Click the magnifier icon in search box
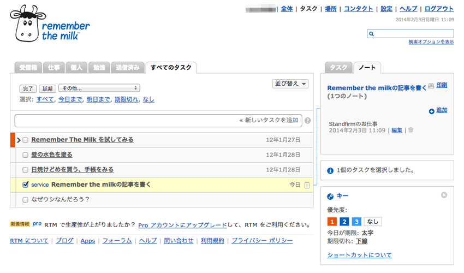Screen dimensions: 464x273 [x=371, y=34]
